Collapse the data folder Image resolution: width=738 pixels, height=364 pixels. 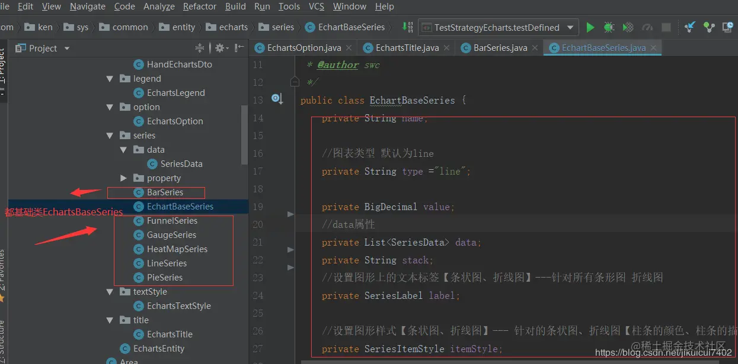point(123,150)
